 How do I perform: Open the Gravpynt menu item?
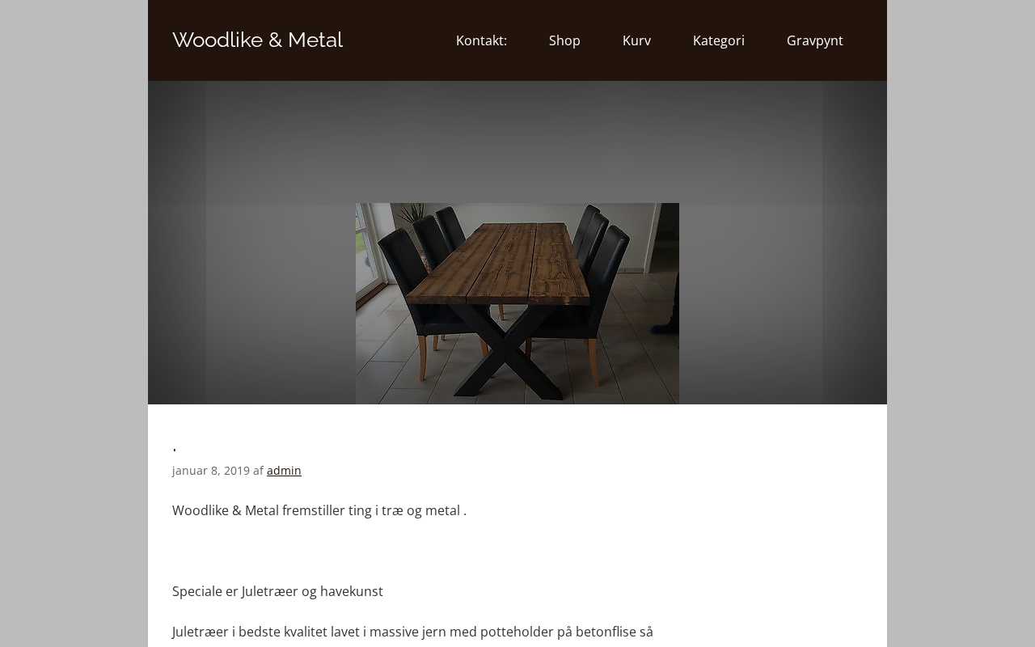[x=814, y=40]
